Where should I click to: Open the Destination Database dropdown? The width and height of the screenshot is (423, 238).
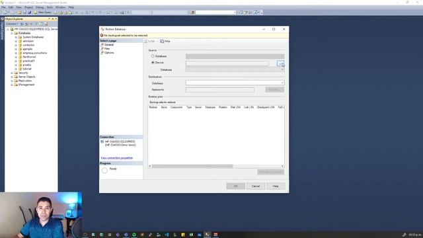235,83
